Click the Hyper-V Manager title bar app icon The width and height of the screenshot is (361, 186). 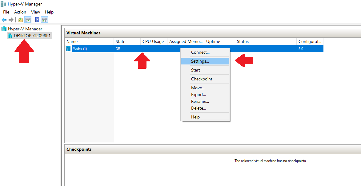(x=3, y=4)
